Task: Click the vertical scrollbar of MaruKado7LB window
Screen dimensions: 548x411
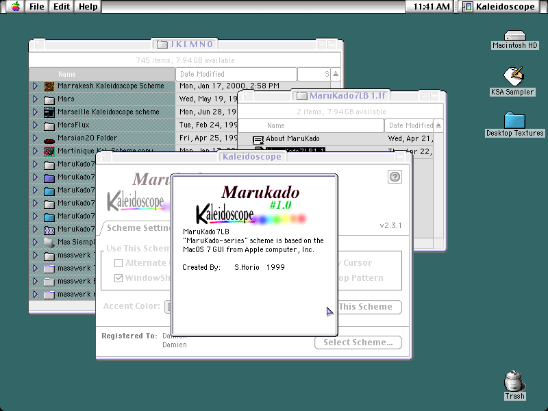Action: point(438,185)
